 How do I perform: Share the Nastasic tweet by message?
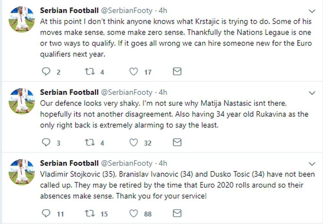click(177, 142)
